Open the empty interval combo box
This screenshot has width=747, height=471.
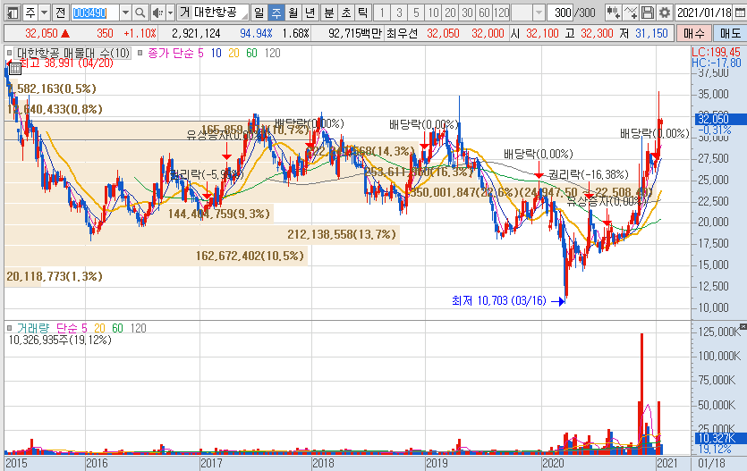coord(529,13)
